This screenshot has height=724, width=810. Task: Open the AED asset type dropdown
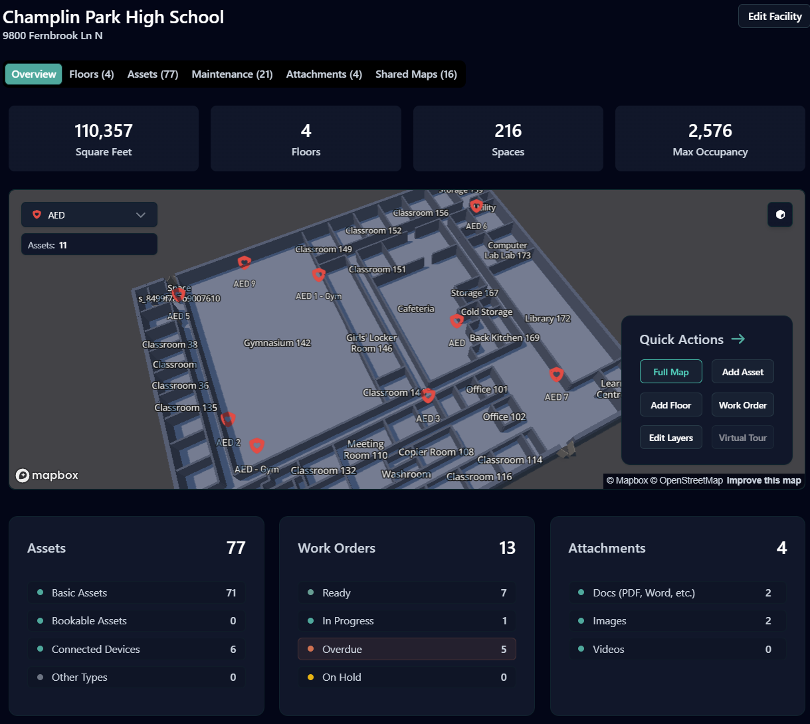[x=89, y=215]
